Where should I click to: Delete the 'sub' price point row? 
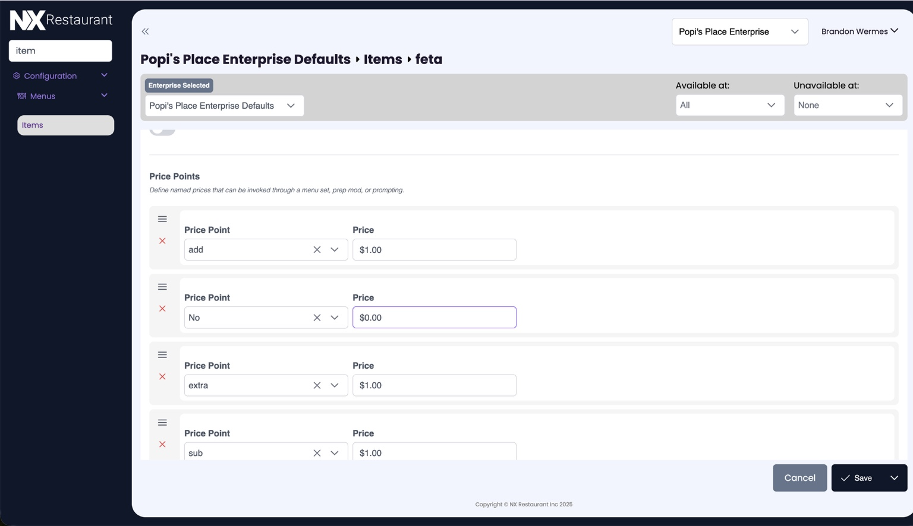click(162, 444)
